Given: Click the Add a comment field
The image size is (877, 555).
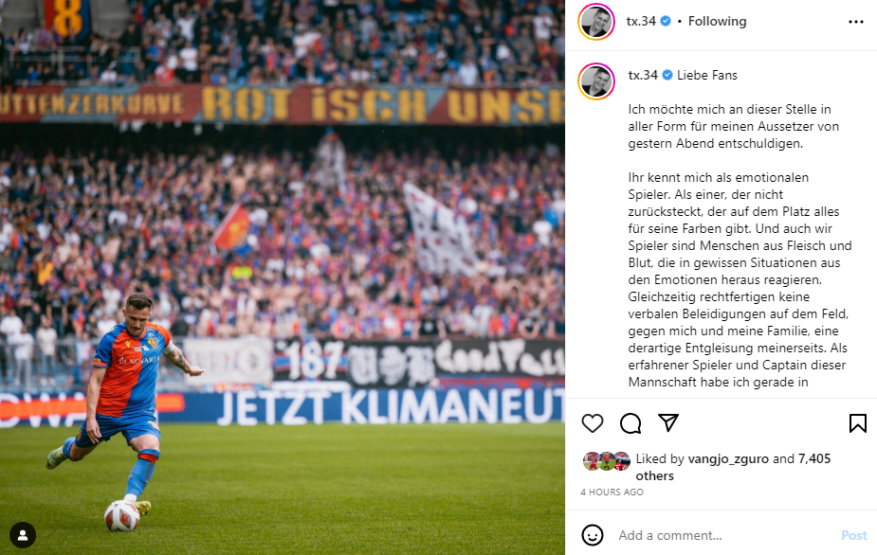Looking at the screenshot, I should (727, 535).
